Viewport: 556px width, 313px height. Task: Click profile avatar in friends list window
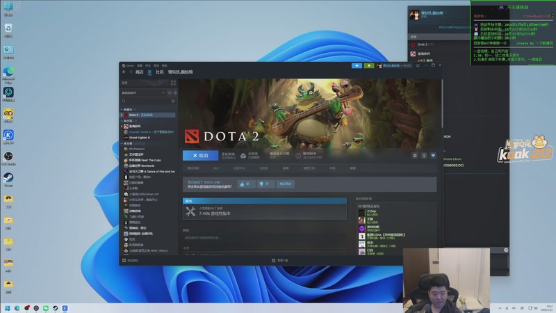point(414,15)
